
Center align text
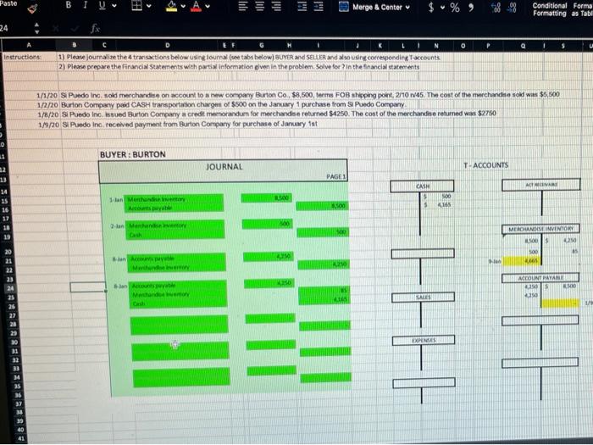(x=260, y=7)
